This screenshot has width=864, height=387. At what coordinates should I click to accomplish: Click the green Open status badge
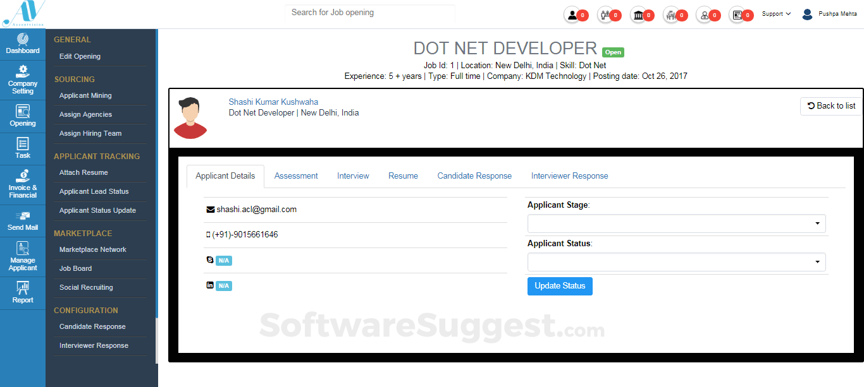(x=613, y=52)
